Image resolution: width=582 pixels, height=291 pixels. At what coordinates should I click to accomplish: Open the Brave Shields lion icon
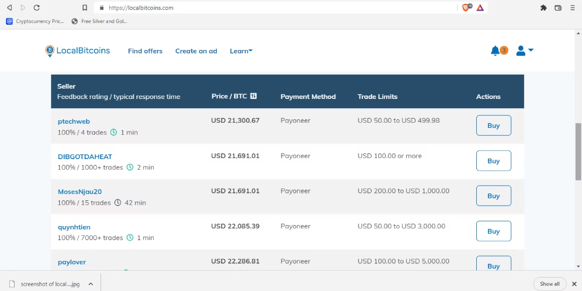tap(466, 8)
